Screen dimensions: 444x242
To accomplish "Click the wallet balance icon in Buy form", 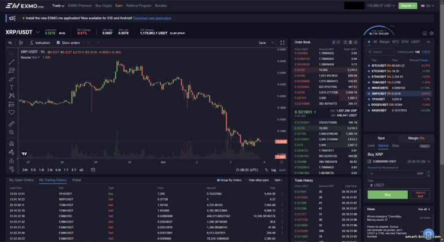I will pyautogui.click(x=369, y=162).
